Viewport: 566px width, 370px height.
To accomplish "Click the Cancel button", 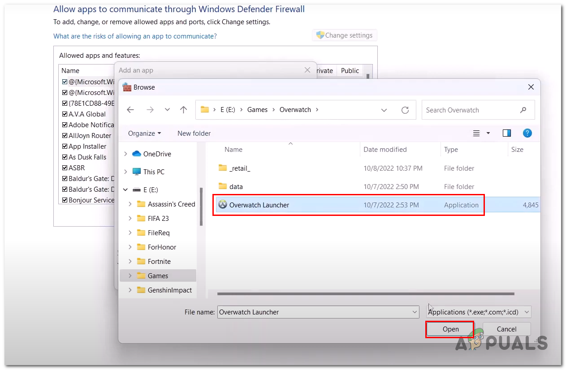I will click(x=506, y=329).
